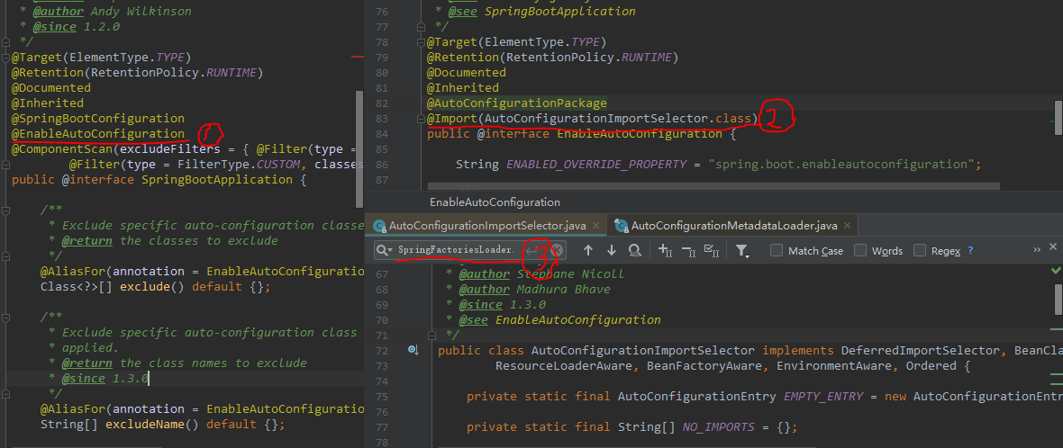Clear the SpringFactoriesLoader search text

click(558, 250)
